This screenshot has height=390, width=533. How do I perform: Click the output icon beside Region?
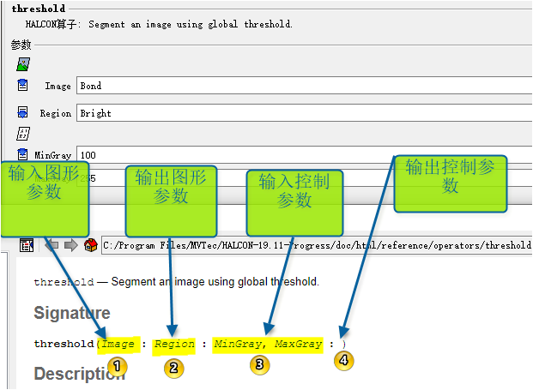pyautogui.click(x=22, y=112)
